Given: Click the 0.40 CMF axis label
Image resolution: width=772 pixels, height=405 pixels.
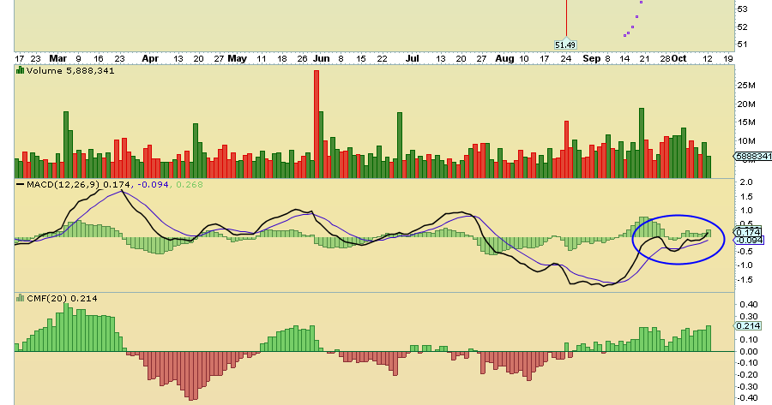Looking at the screenshot, I should pyautogui.click(x=749, y=304).
